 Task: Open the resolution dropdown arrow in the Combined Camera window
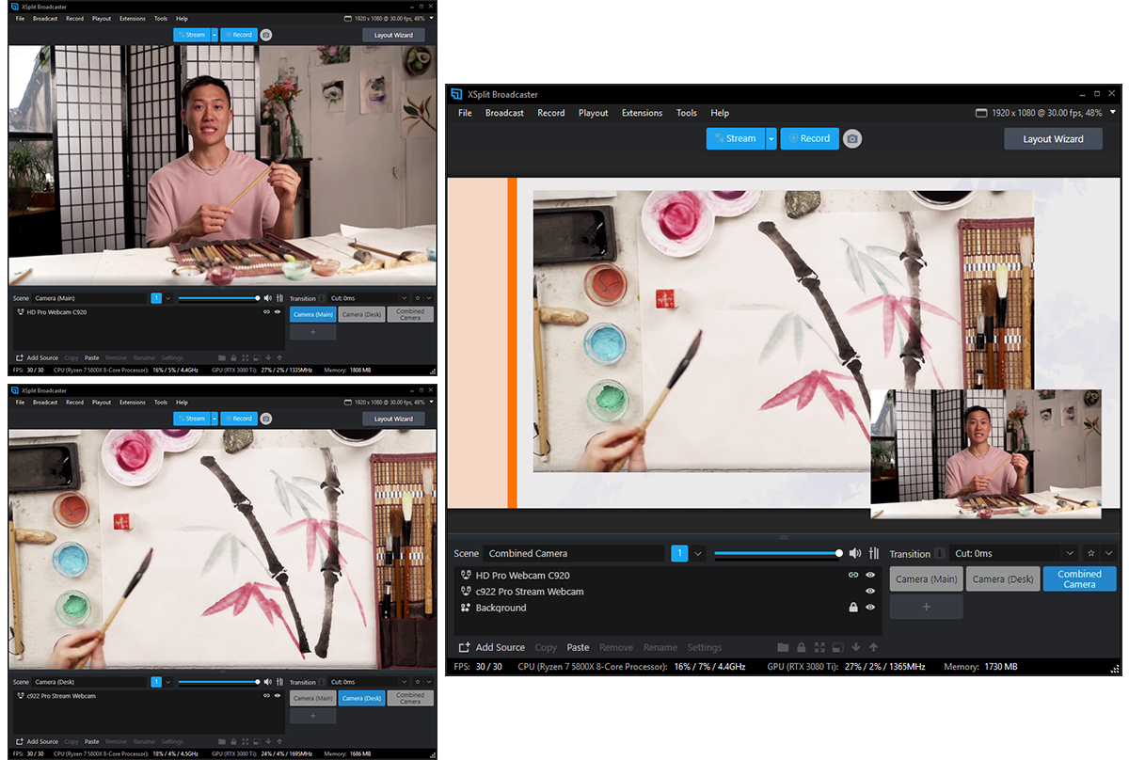[1114, 112]
